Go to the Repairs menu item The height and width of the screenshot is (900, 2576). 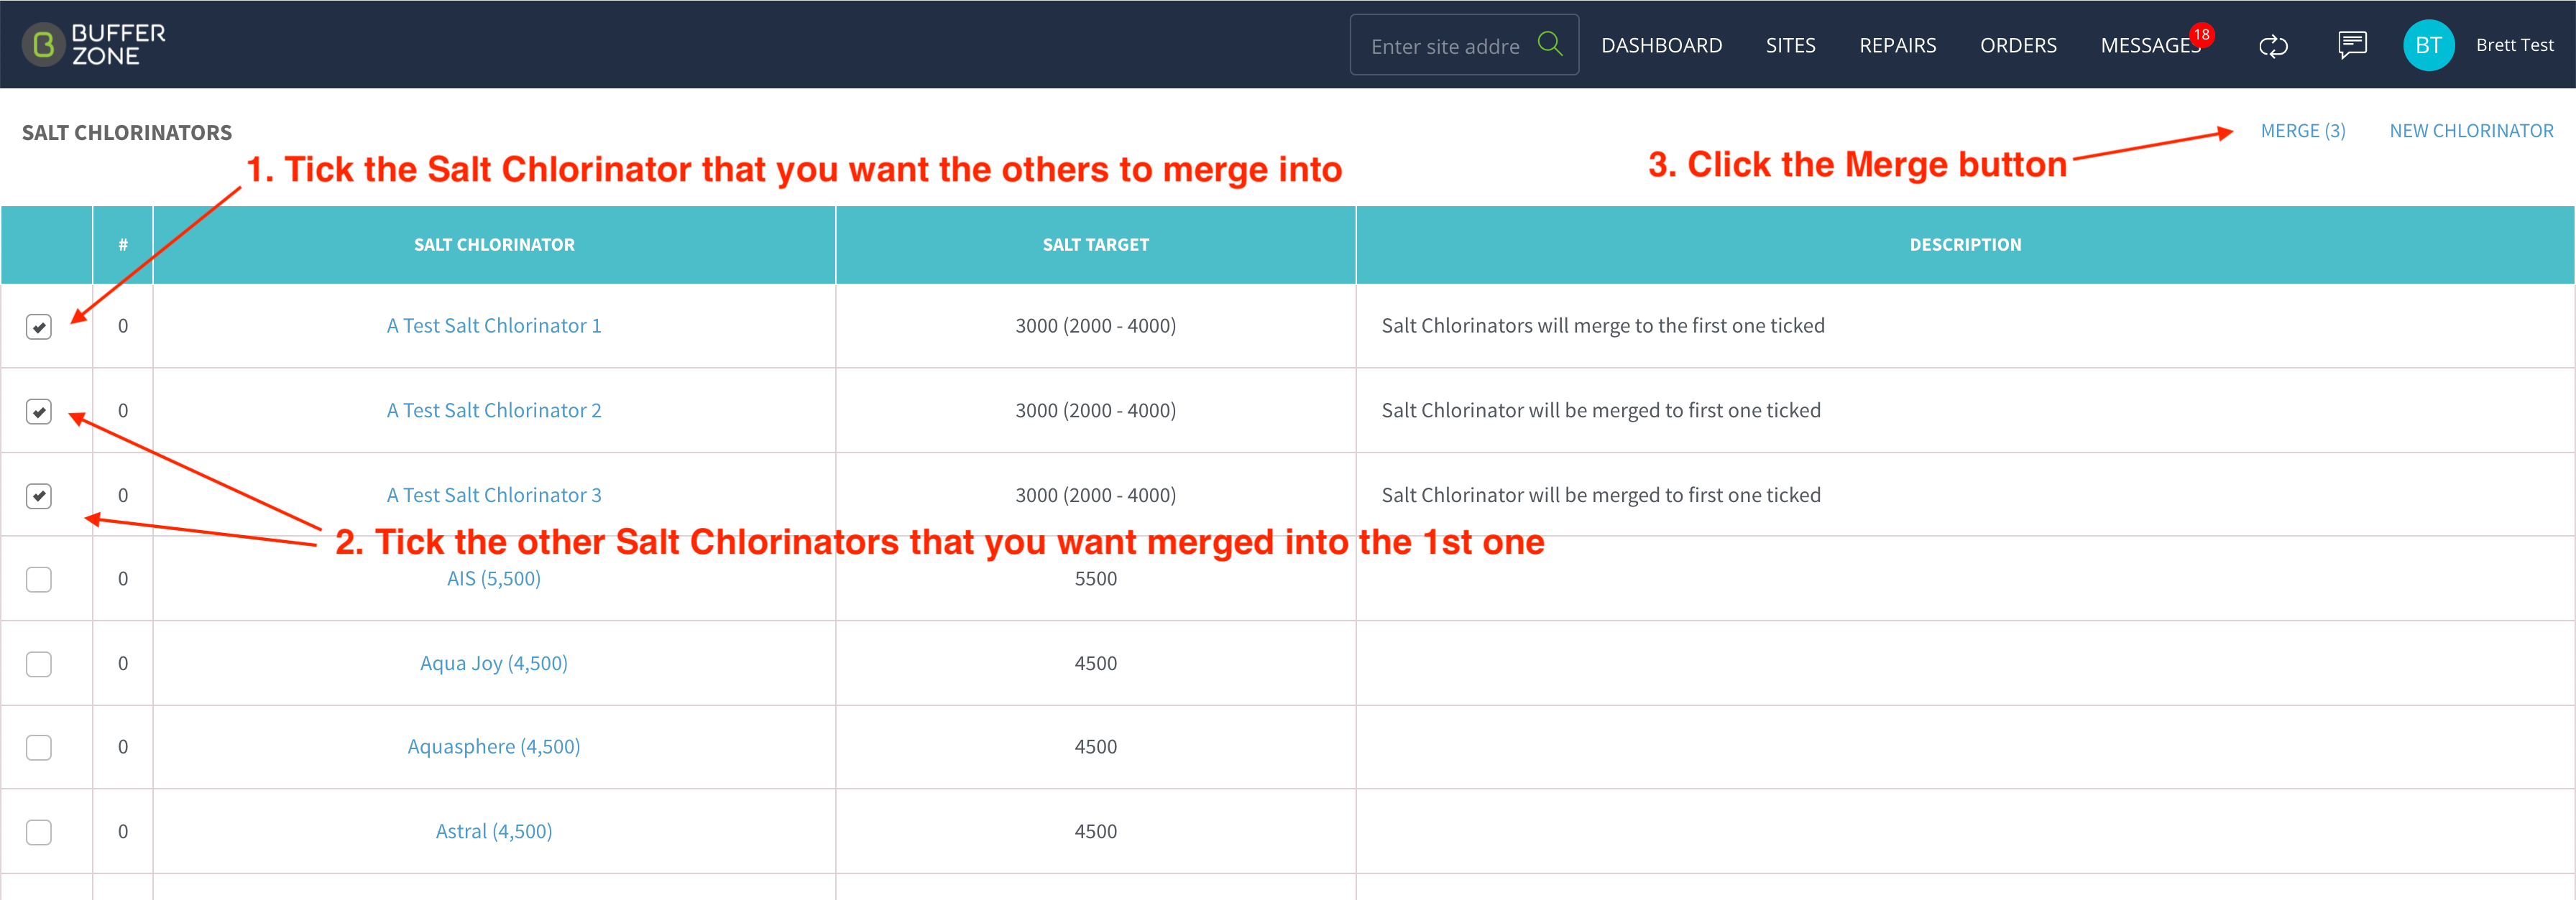point(1897,45)
